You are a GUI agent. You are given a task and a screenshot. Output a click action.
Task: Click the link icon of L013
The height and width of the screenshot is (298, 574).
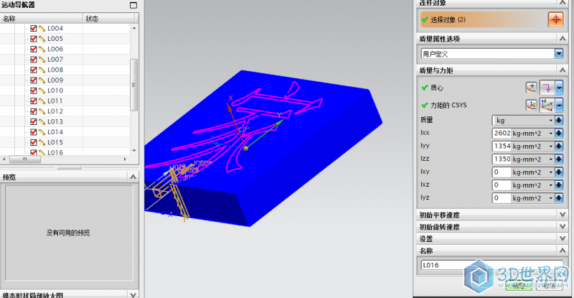point(42,121)
